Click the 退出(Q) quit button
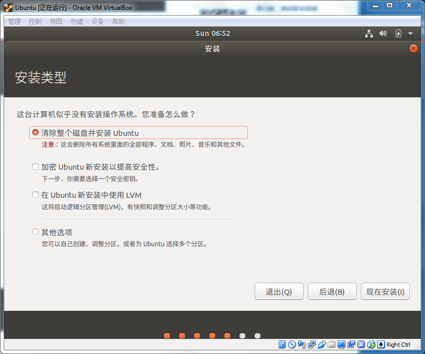This screenshot has height=354, width=425. pos(279,292)
